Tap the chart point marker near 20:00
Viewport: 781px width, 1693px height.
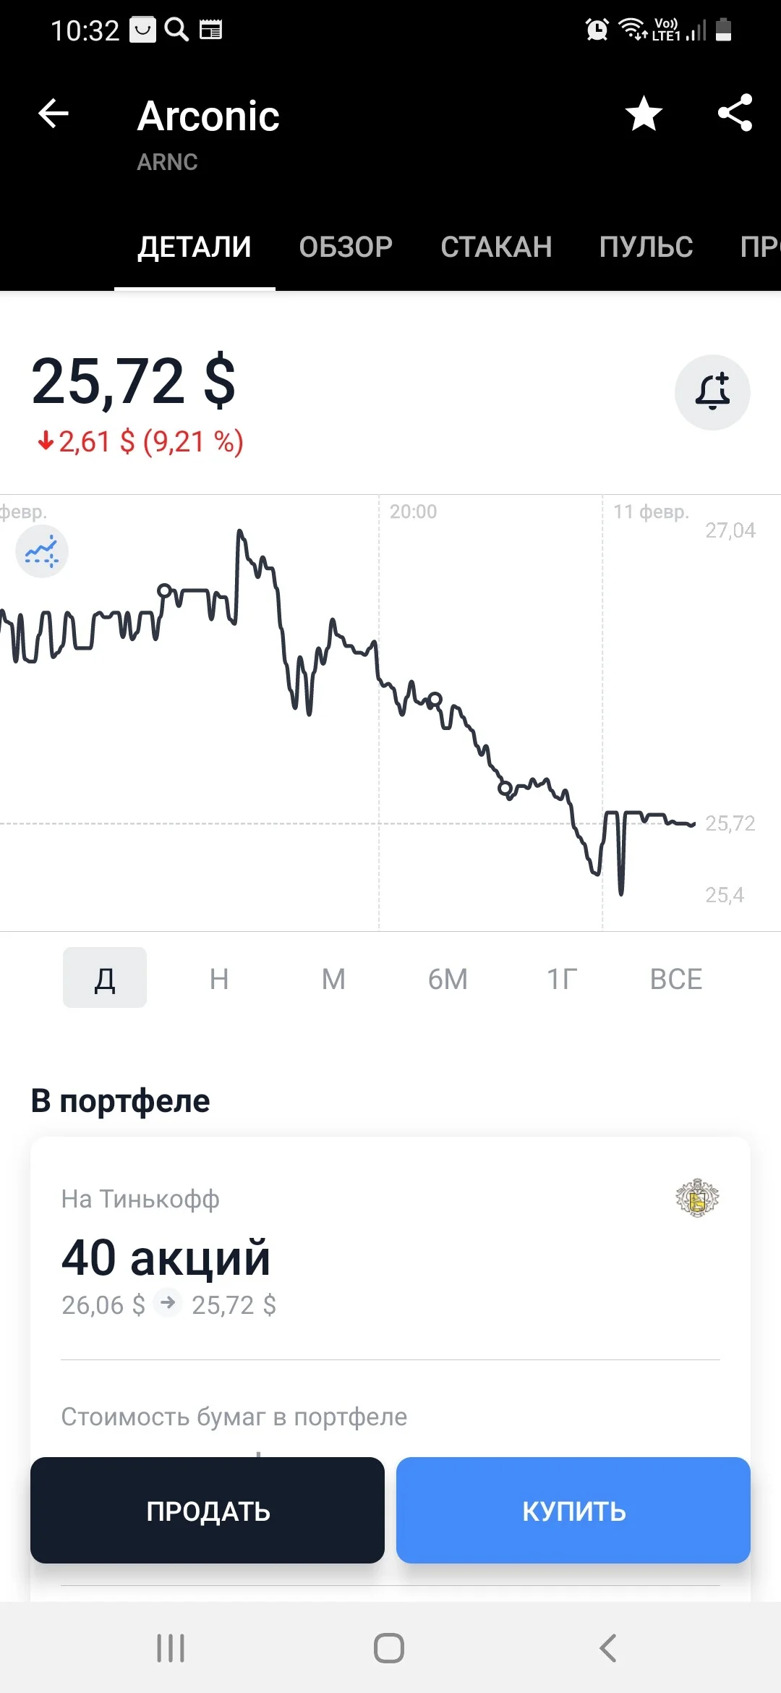[x=435, y=700]
